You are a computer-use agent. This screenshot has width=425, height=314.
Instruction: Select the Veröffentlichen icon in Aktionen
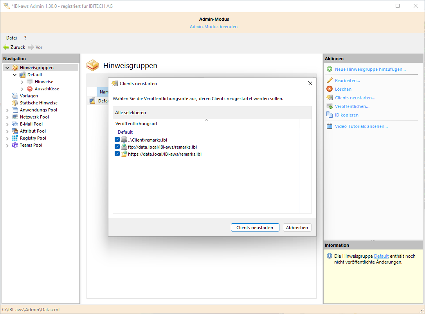point(330,106)
